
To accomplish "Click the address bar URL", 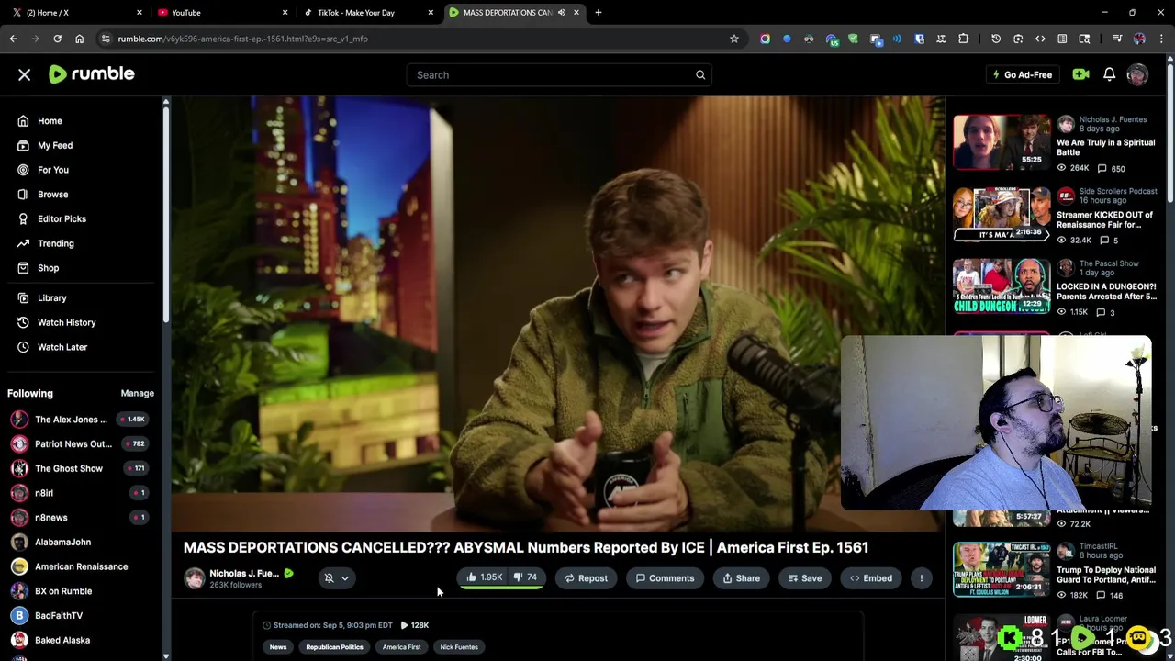I will (x=242, y=39).
